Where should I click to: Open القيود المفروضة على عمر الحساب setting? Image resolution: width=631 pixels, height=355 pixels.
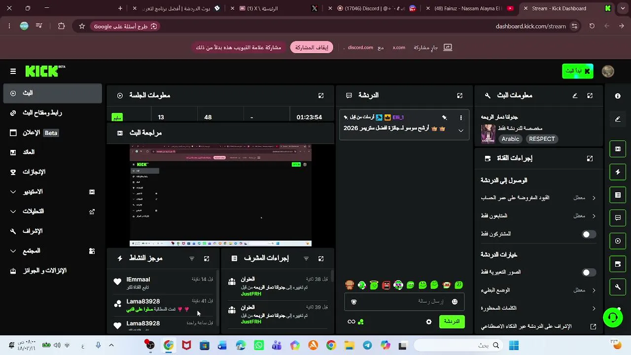538,198
